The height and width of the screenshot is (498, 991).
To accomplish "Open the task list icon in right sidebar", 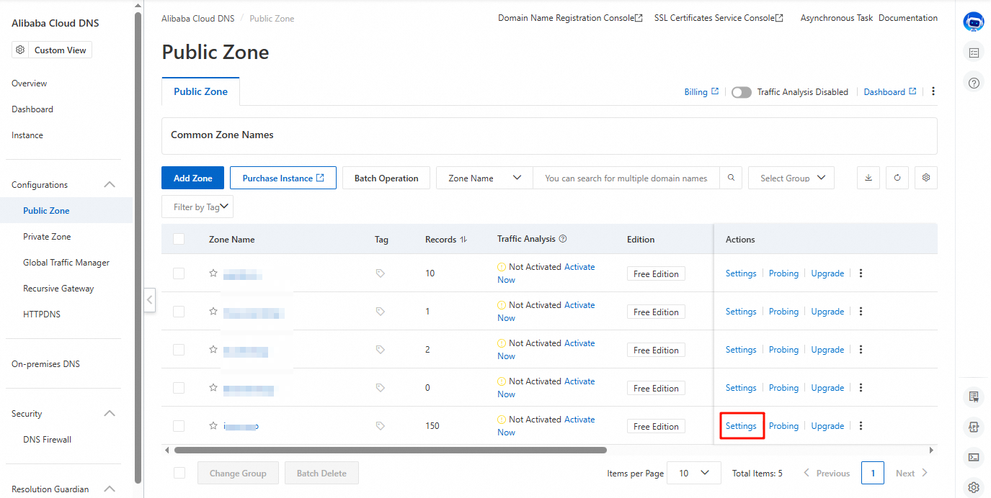I will pyautogui.click(x=974, y=53).
